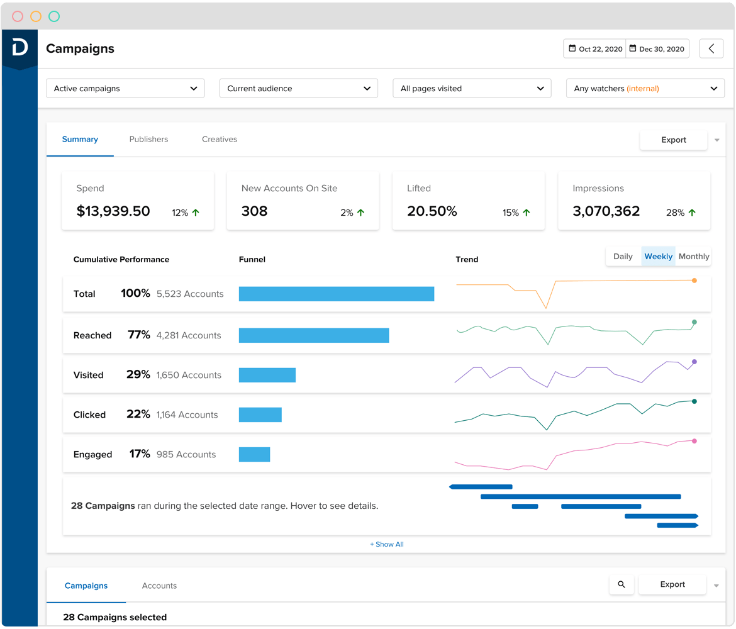Screen dimensions: 736x629
Task: Click the Total funnel bar
Action: point(337,294)
